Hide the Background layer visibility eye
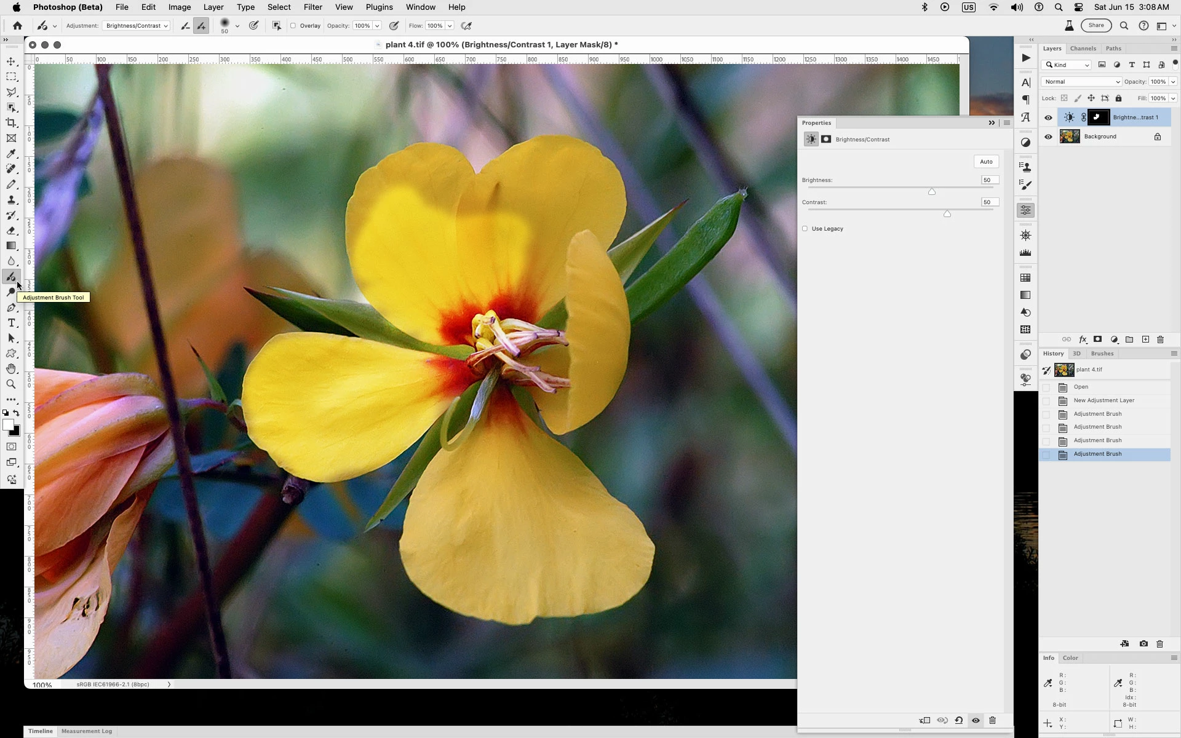1181x738 pixels. (1048, 137)
